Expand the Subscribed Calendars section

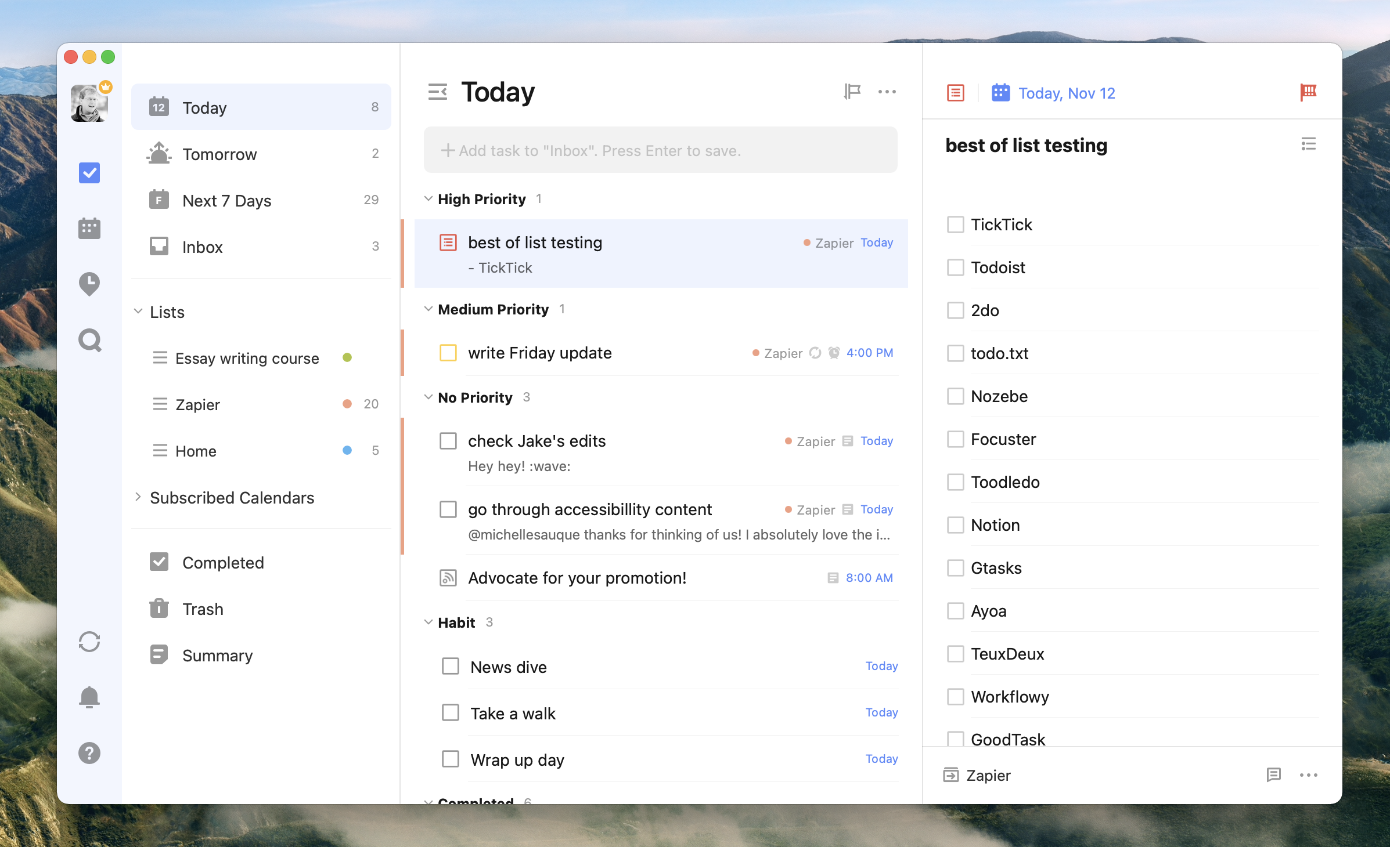[140, 496]
